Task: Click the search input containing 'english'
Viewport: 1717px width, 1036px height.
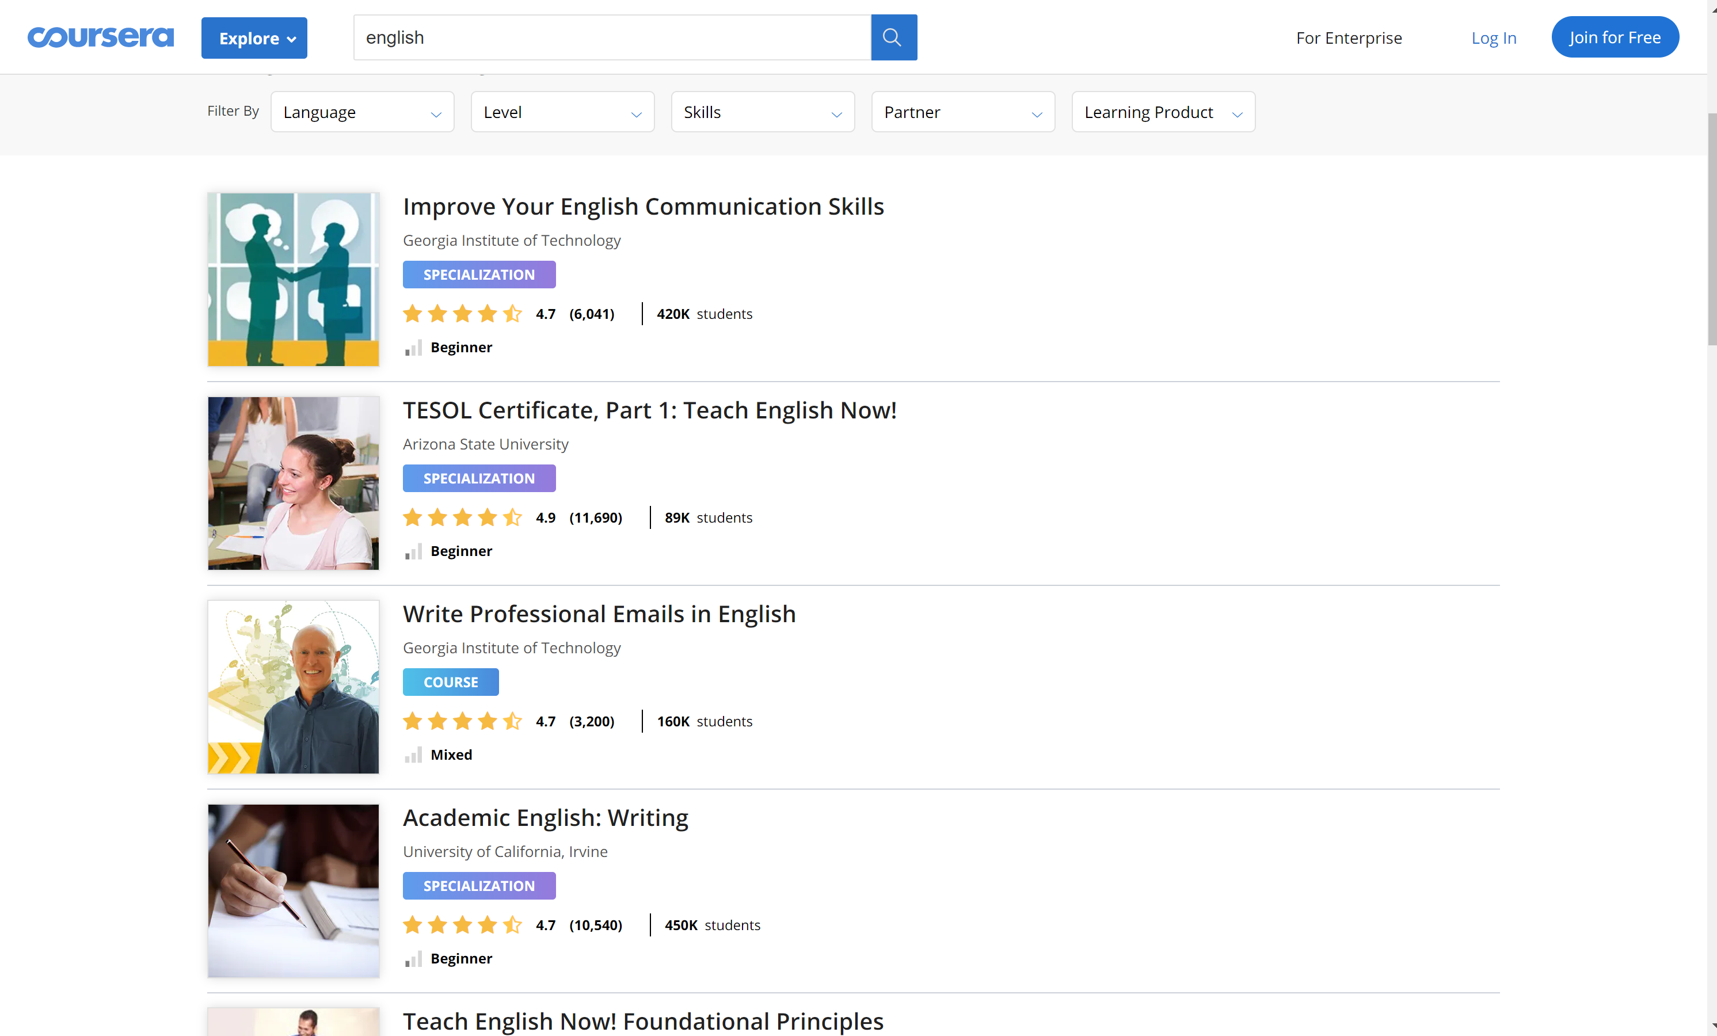Action: 612,37
